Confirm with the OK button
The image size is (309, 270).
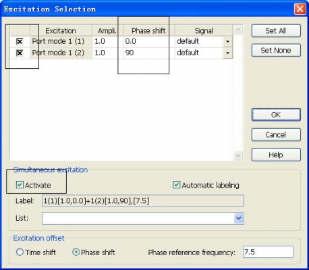point(276,115)
